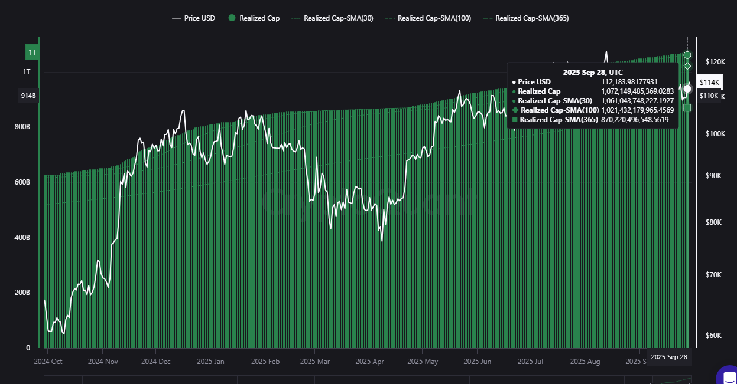This screenshot has width=737, height=384.
Task: Hide the Realized Cap series via legend
Action: pos(255,18)
